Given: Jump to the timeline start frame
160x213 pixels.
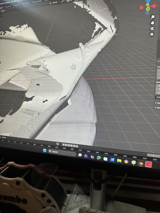Looking at the screenshot, I should (x=63, y=145).
